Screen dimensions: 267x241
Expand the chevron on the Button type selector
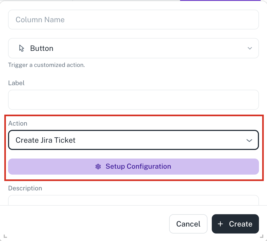[250, 48]
